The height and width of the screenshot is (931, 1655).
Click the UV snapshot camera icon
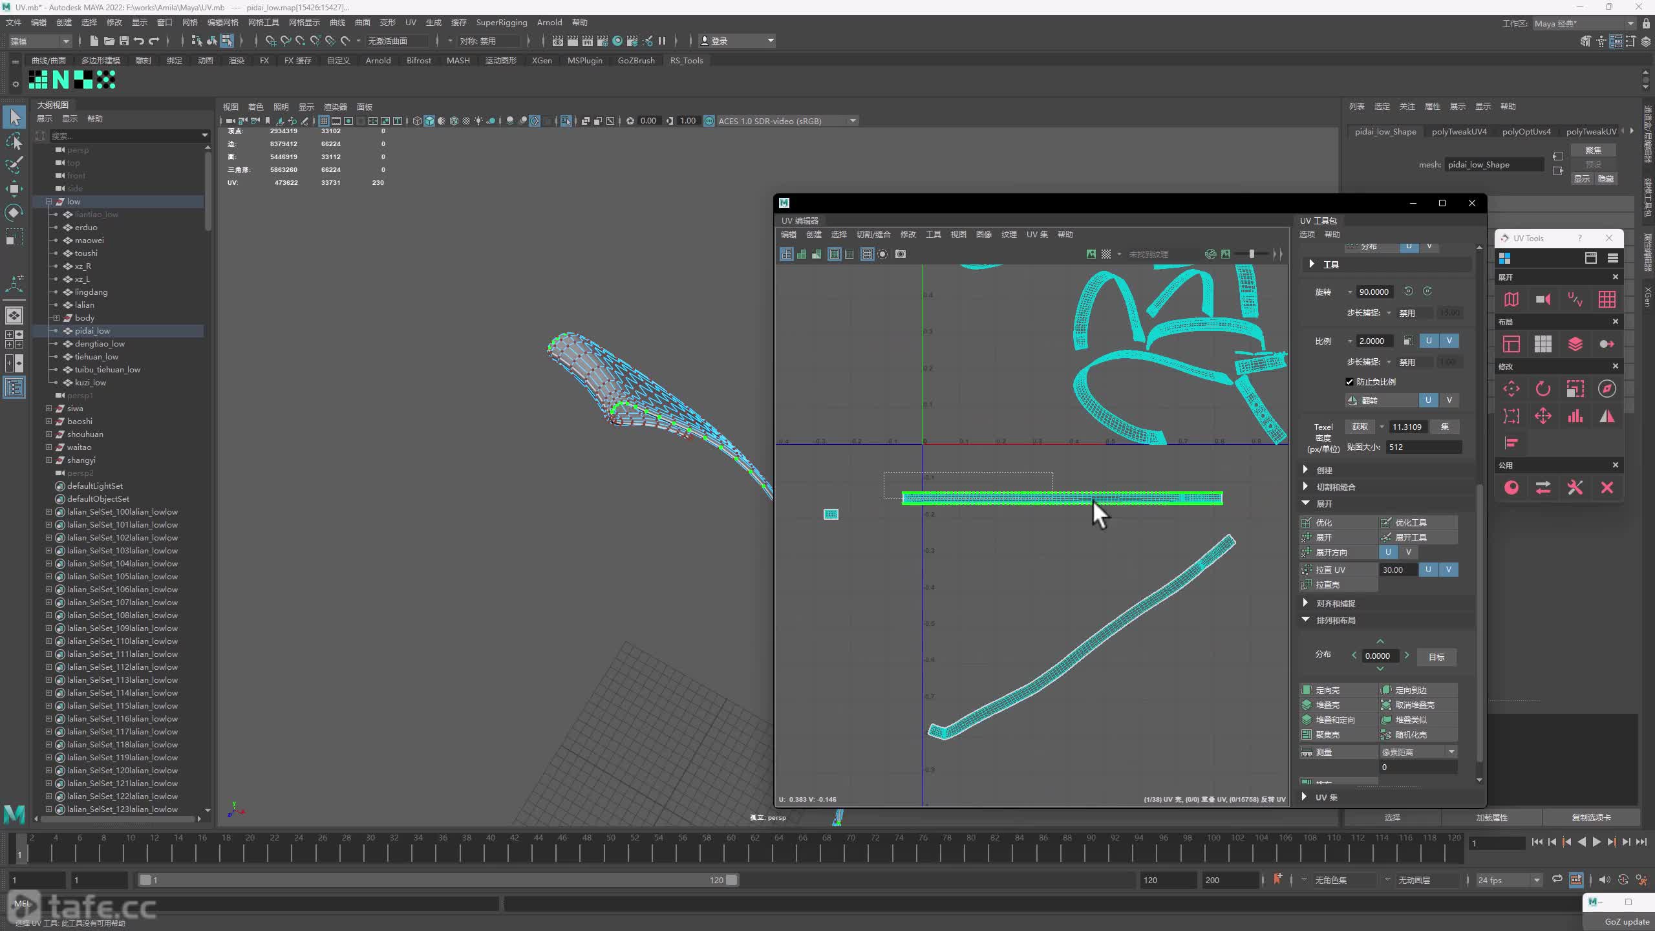(x=901, y=254)
